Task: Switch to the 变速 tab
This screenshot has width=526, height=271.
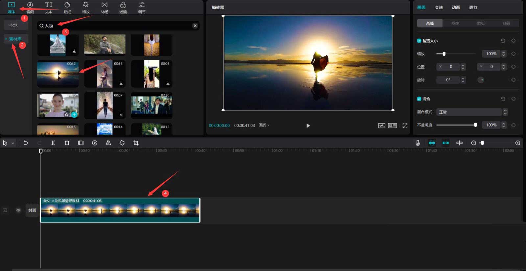Action: click(x=439, y=7)
